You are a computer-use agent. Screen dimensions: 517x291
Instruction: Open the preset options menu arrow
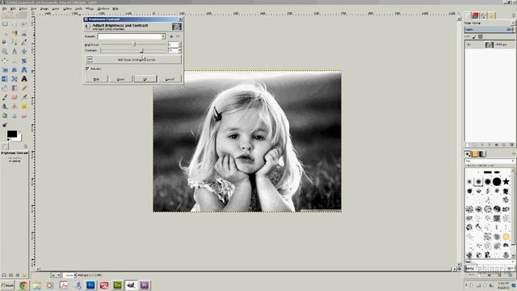point(178,36)
